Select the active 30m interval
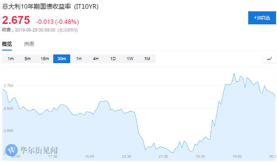Image resolution: width=277 pixels, height=162 pixels. tap(62, 59)
